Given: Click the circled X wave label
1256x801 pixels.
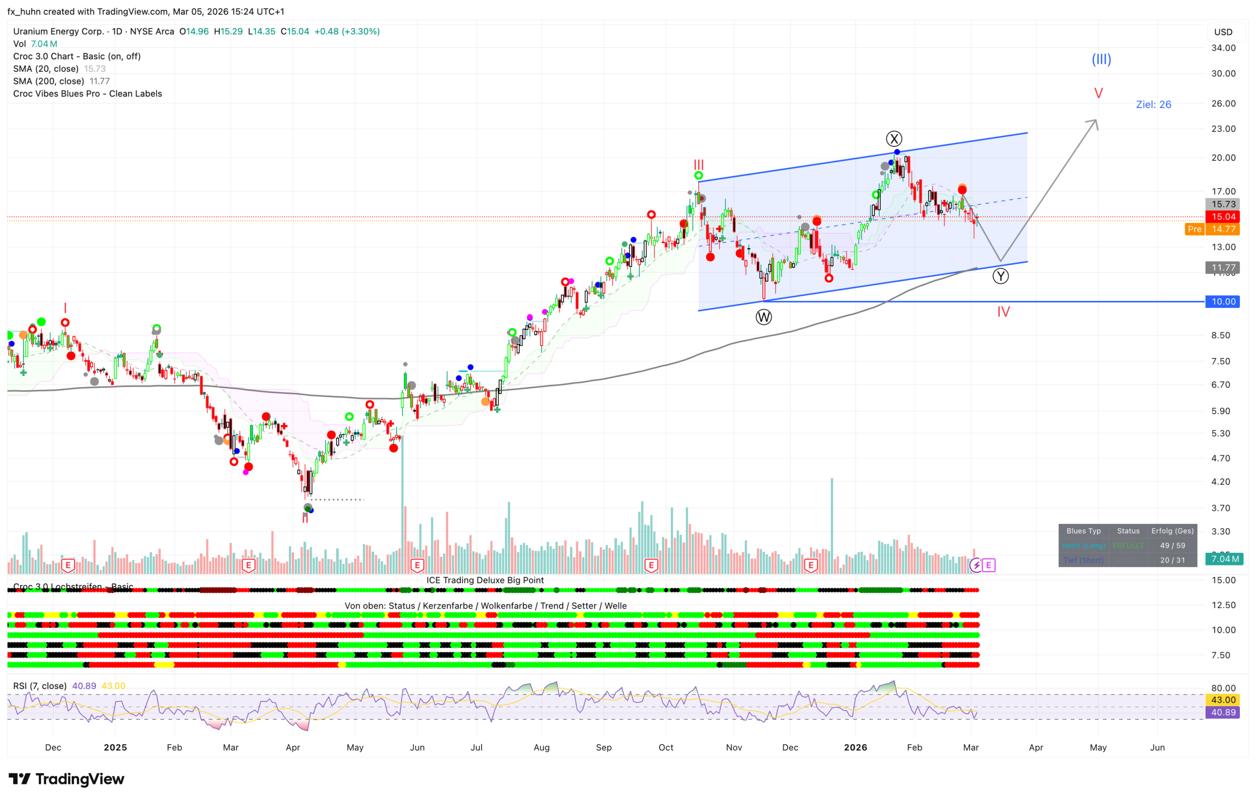Looking at the screenshot, I should click(x=894, y=139).
